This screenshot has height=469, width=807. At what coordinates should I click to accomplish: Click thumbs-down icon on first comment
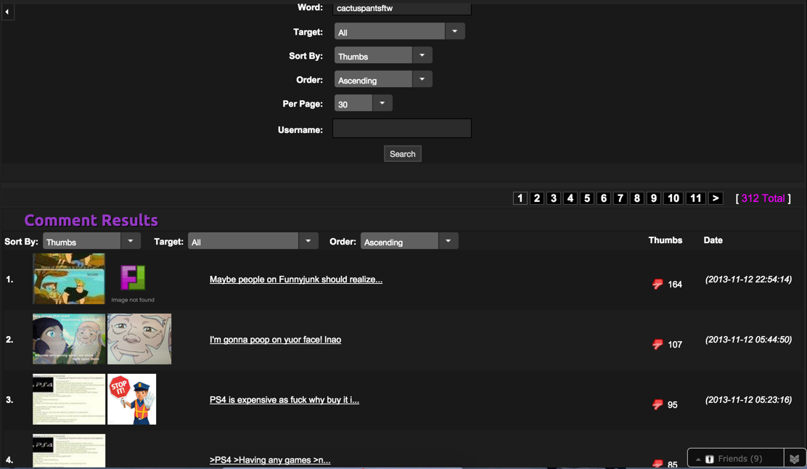click(658, 285)
